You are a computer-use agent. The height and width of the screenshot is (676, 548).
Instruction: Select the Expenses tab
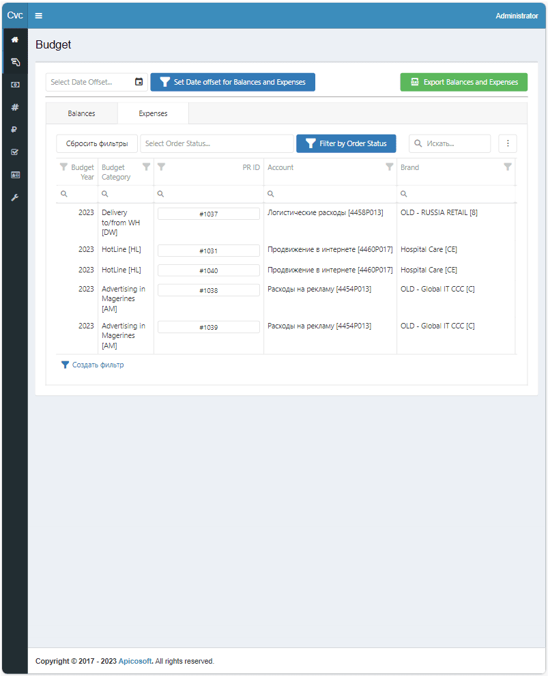tap(153, 113)
